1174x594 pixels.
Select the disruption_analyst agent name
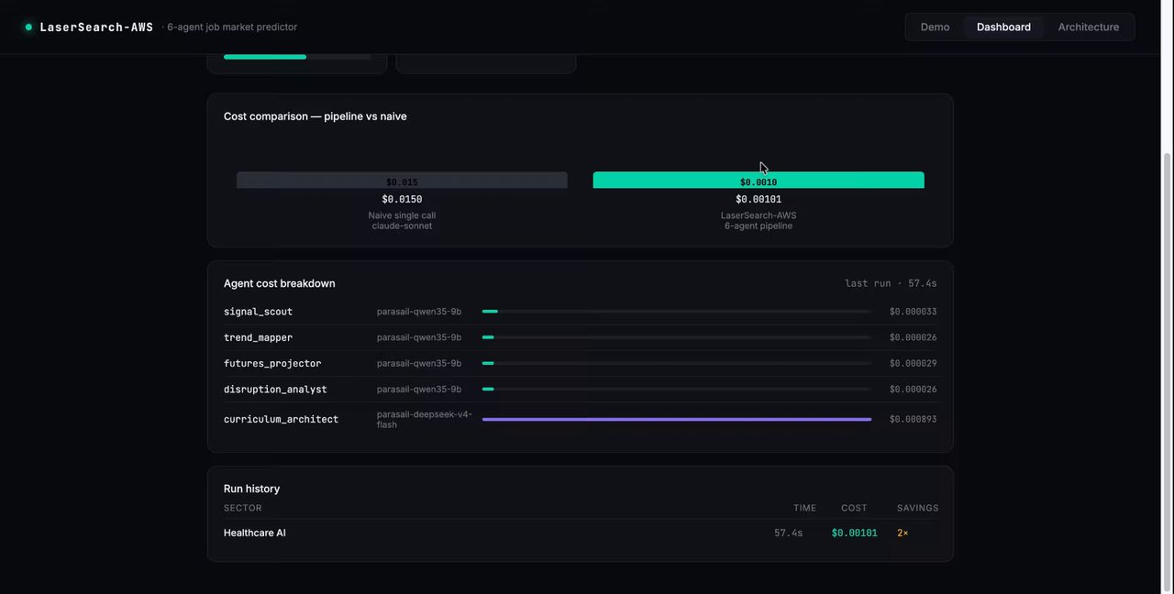[x=275, y=390]
